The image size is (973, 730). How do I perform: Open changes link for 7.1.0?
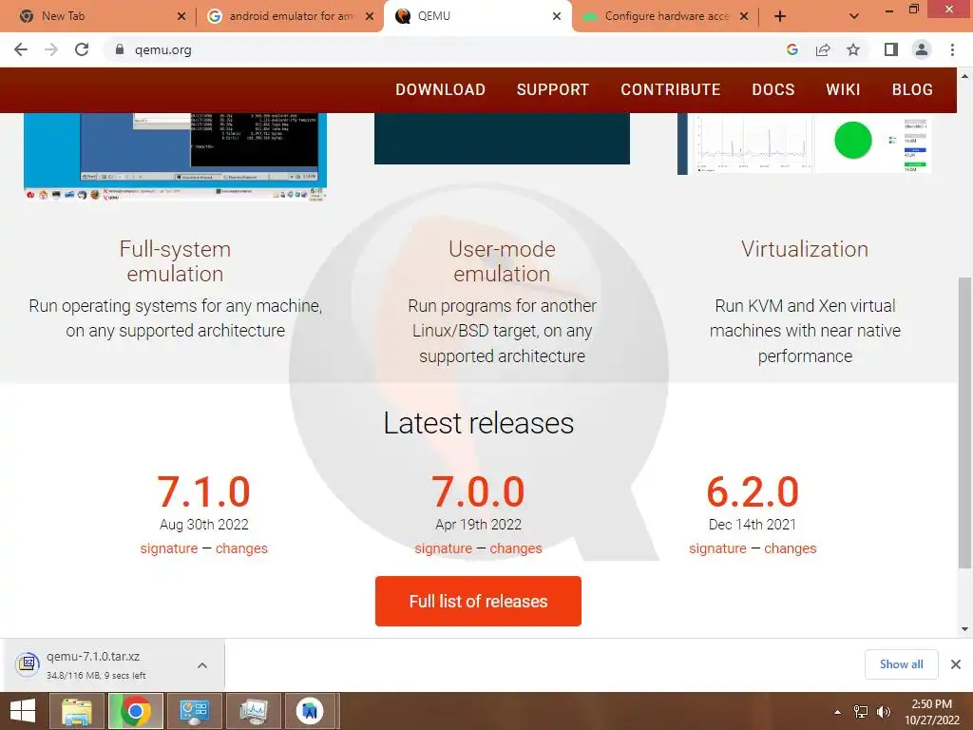click(241, 548)
